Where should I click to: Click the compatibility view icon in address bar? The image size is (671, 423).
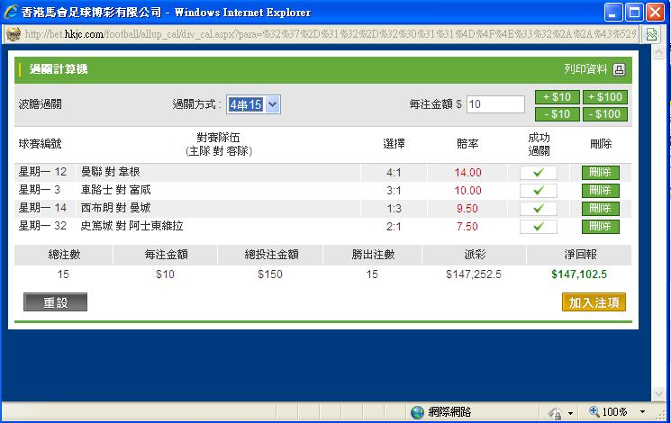652,34
